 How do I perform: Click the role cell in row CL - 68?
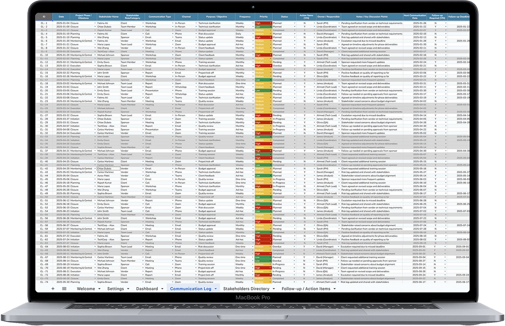pyautogui.click(x=131, y=261)
